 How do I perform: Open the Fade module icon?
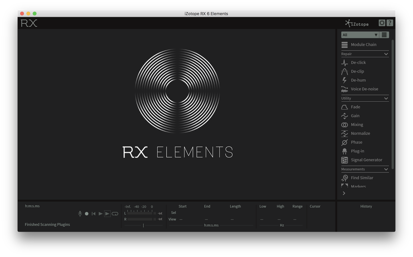point(344,107)
